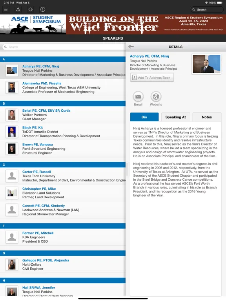Tap "TxDOT Amarillo District" text
The height and width of the screenshot is (301, 226).
[40, 132]
